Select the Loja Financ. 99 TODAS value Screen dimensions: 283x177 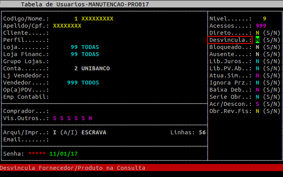tap(85, 54)
